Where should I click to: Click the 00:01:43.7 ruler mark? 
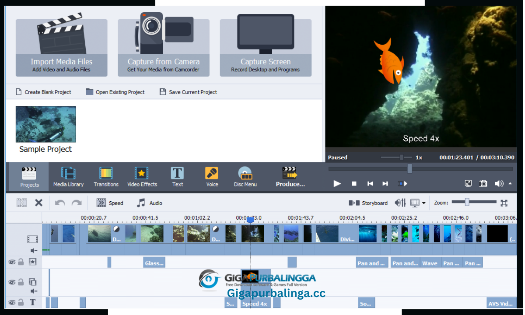301,217
